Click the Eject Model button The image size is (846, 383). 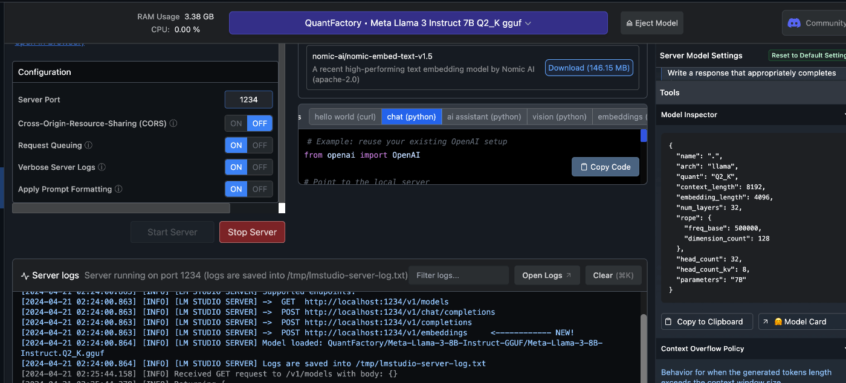[652, 23]
